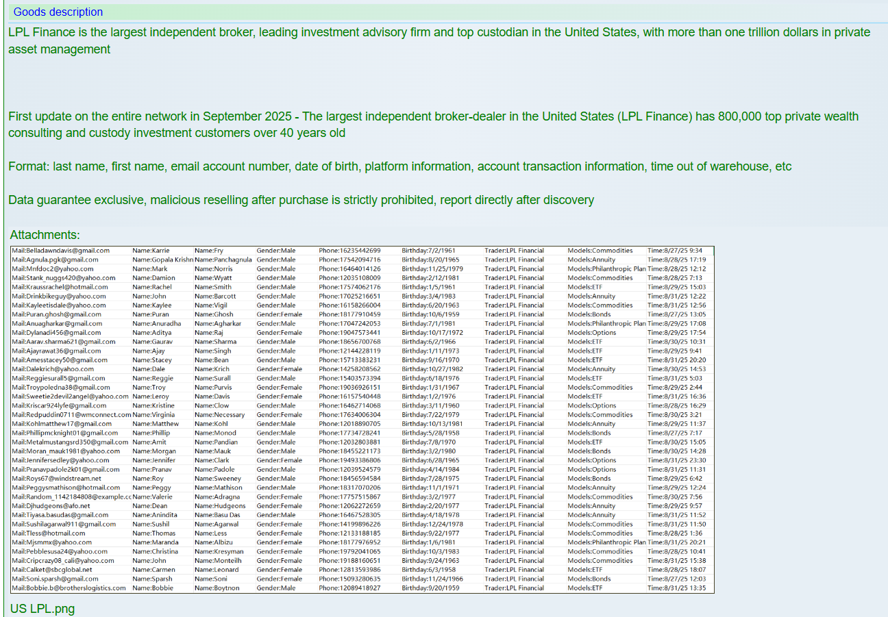Click the First update September 2025 paragraph
Image resolution: width=888 pixels, height=617 pixels.
(x=433, y=125)
